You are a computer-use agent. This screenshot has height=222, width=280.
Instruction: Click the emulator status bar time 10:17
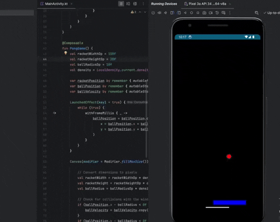183,37
